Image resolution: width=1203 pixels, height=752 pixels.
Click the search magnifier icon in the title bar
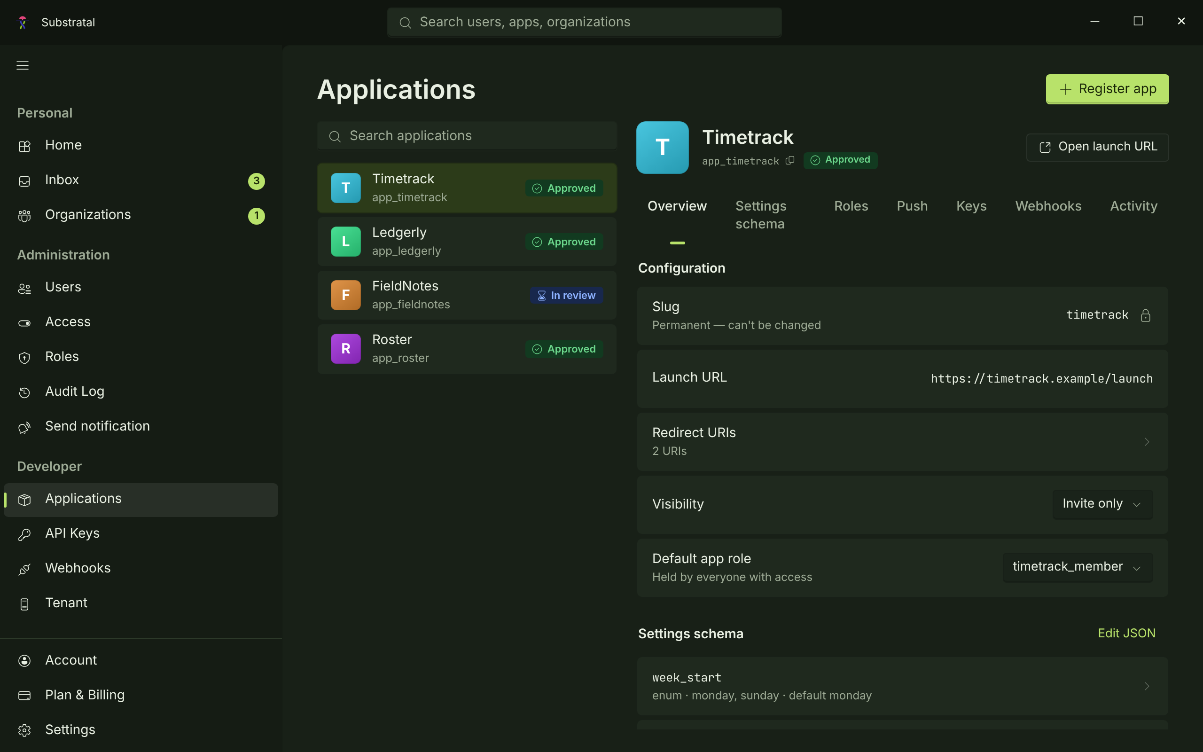[x=405, y=23]
